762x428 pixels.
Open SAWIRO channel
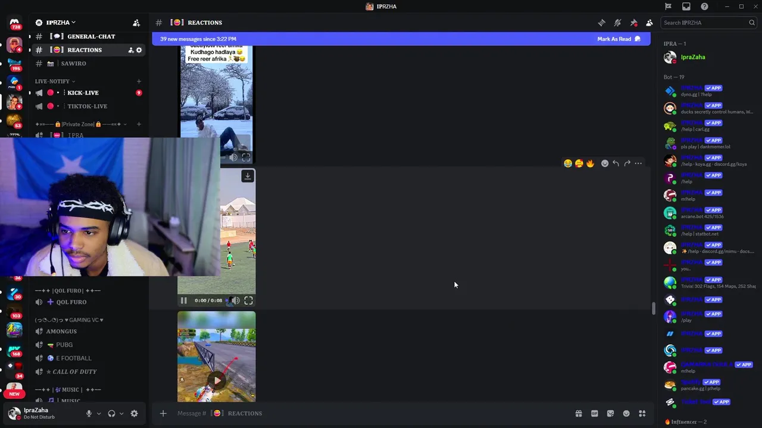(x=88, y=64)
